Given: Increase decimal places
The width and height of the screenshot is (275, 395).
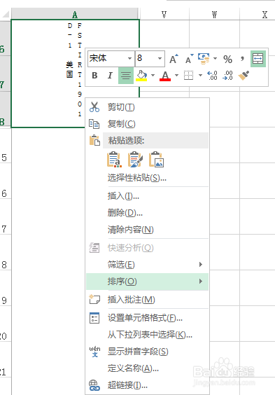Looking at the screenshot, I should 212,76.
